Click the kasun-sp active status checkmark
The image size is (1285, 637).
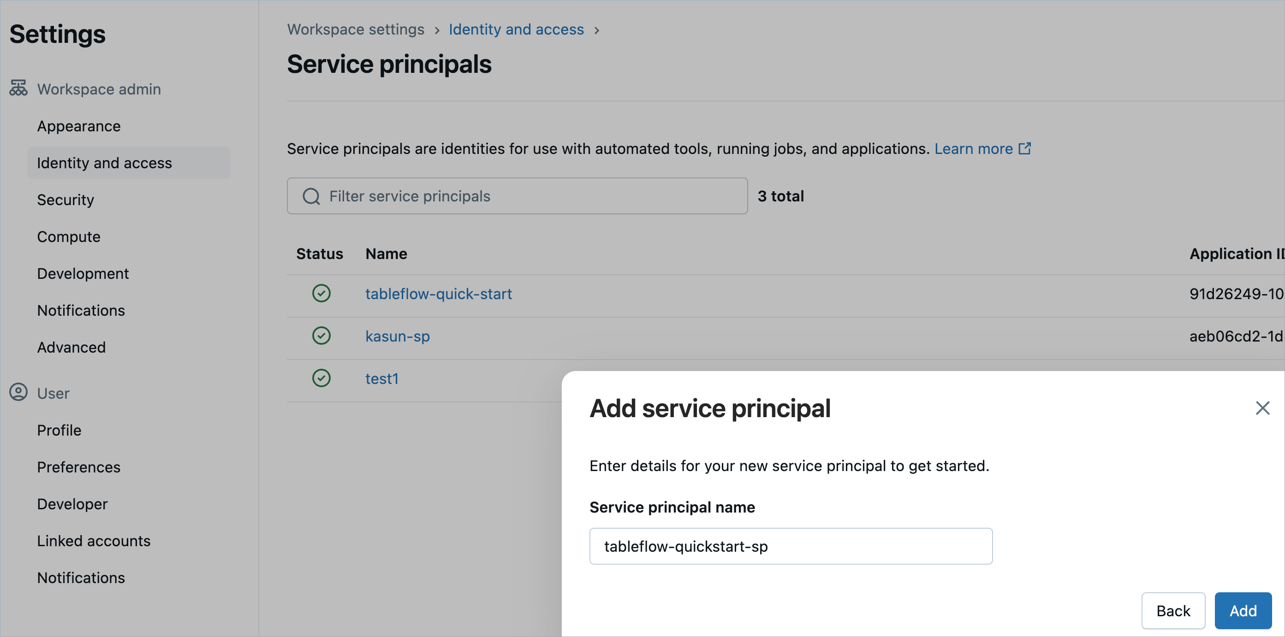(321, 336)
